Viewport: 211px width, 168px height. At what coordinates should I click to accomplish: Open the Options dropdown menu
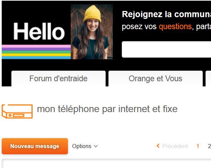click(85, 146)
